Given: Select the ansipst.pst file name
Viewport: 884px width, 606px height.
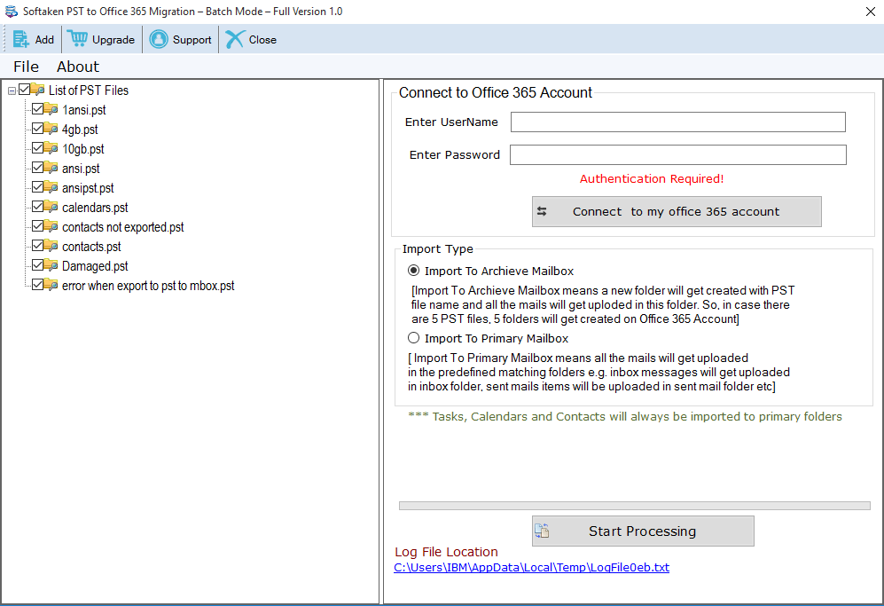Looking at the screenshot, I should click(88, 188).
